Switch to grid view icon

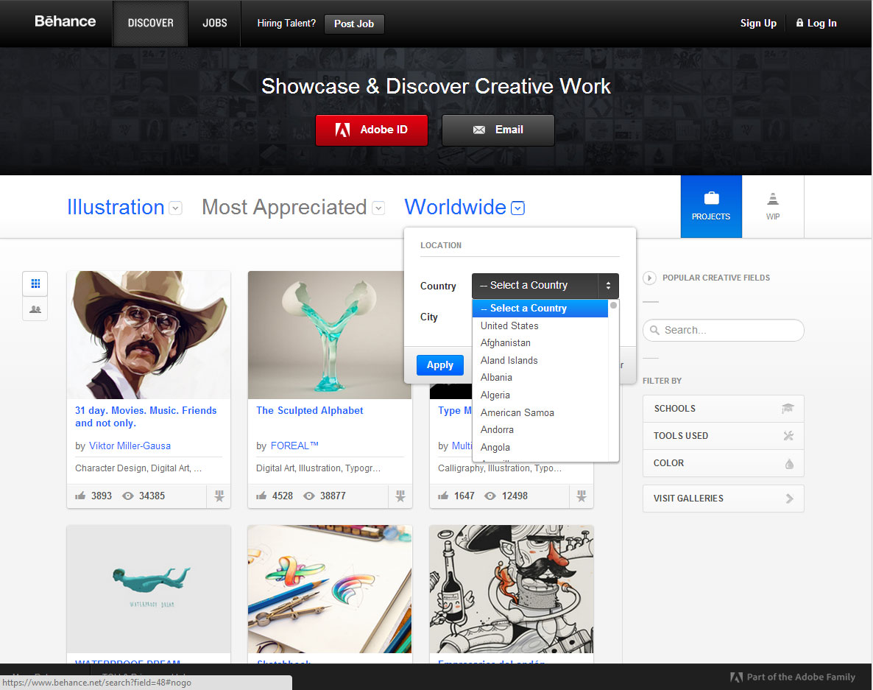[x=35, y=283]
